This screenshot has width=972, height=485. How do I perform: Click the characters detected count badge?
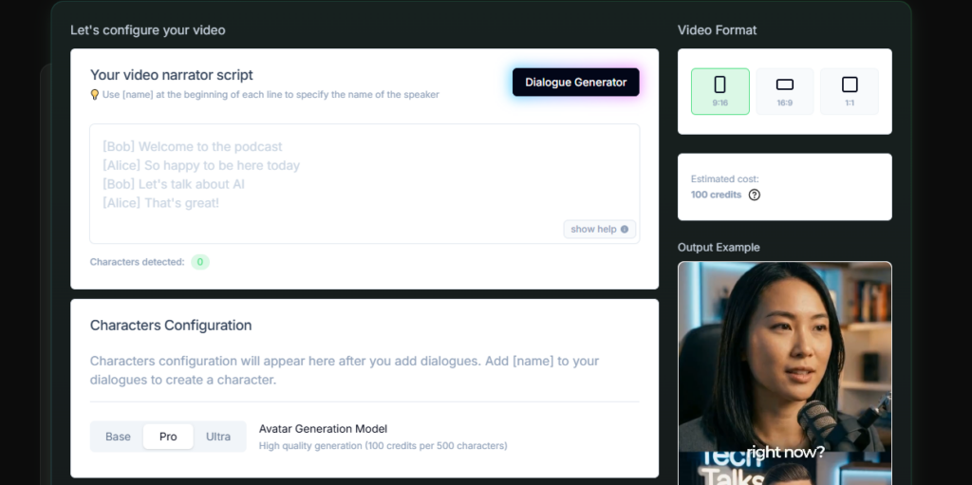[x=199, y=262]
